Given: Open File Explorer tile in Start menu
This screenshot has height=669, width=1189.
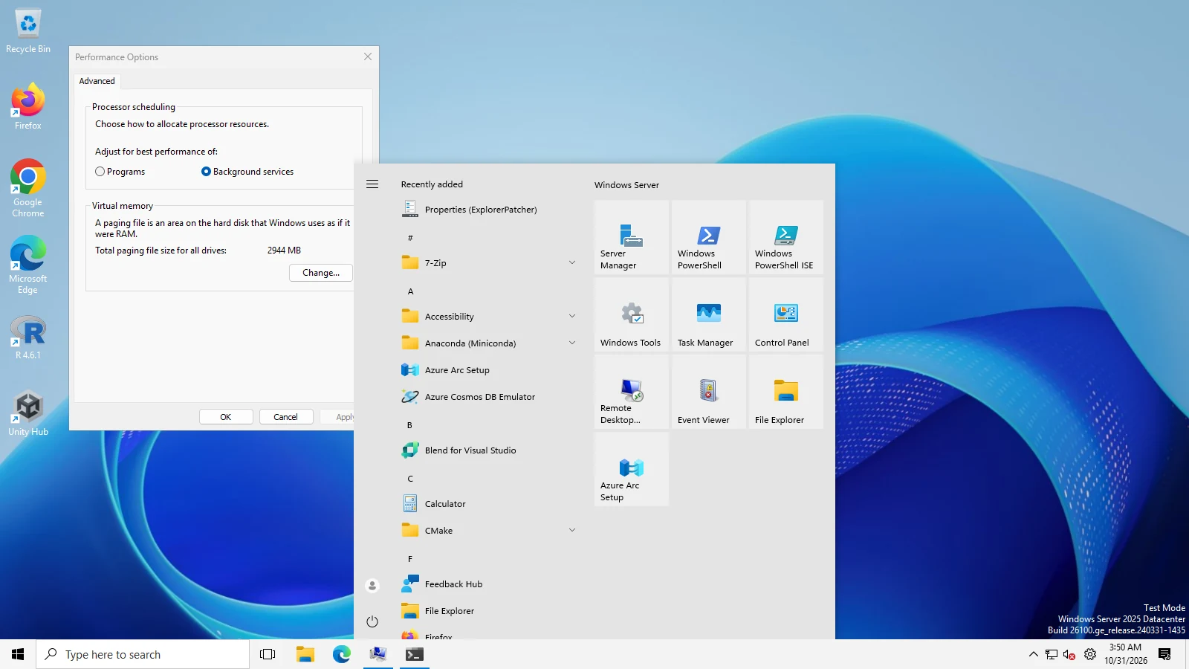Looking at the screenshot, I should (x=786, y=392).
